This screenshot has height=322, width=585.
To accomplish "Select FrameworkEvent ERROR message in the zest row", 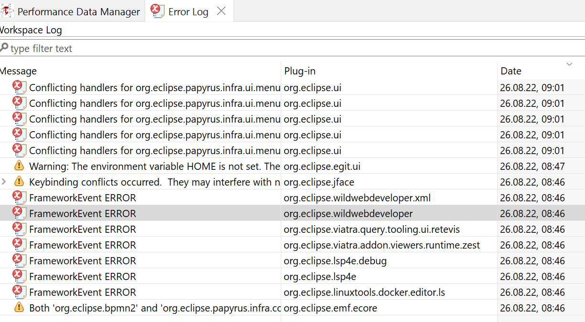I will pyautogui.click(x=83, y=245).
